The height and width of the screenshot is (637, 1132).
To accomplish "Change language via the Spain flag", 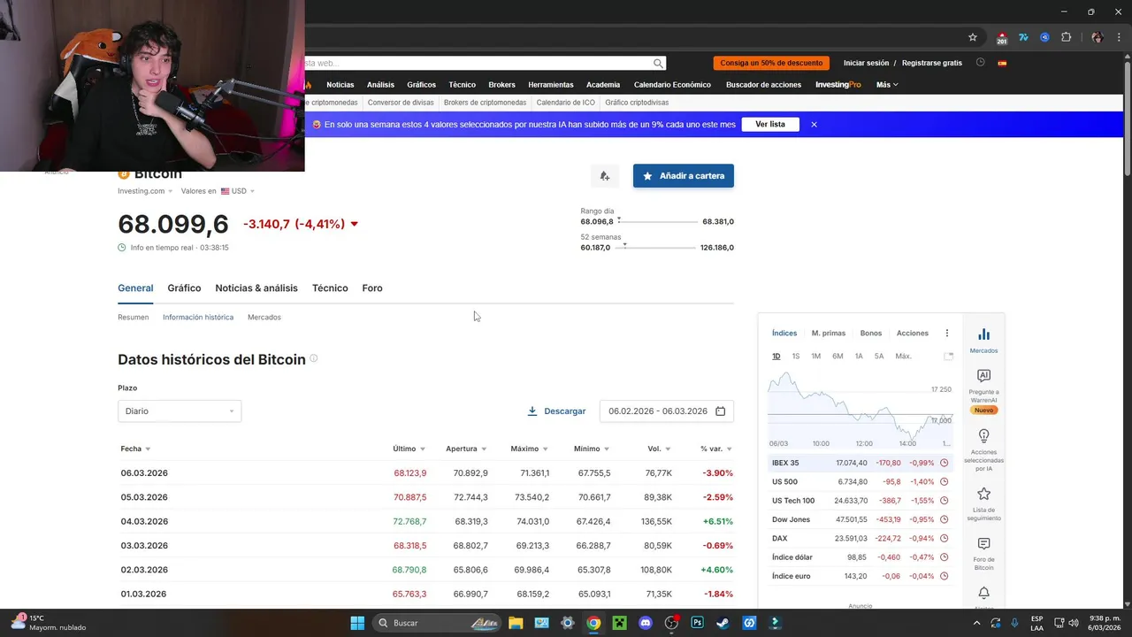I will click(1002, 63).
